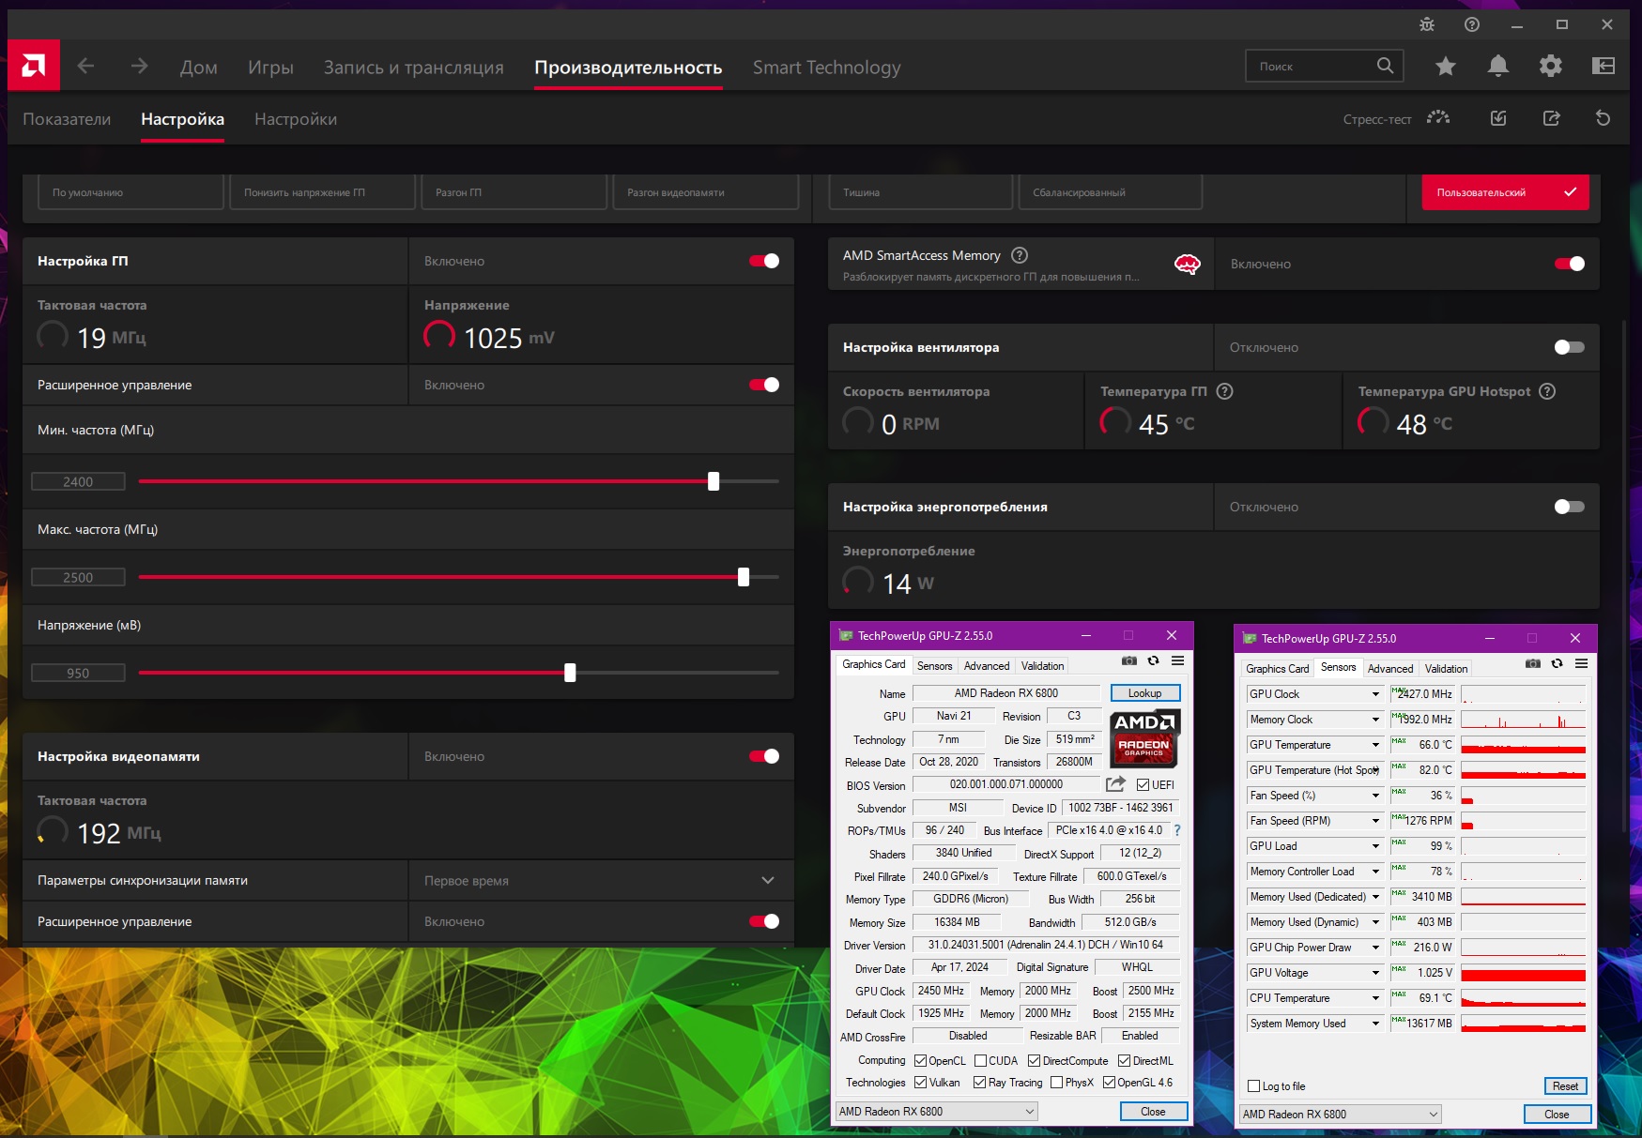Expand Параметры синхронизации памяти dropdown

click(768, 880)
